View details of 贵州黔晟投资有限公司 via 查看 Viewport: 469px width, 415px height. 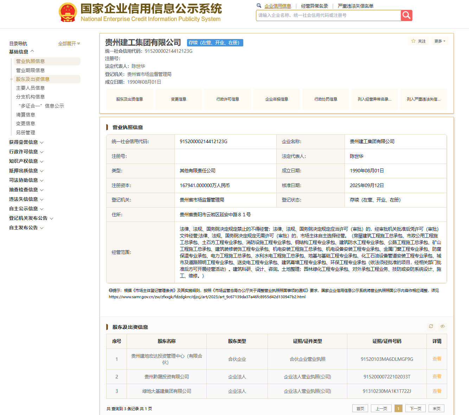pyautogui.click(x=437, y=376)
